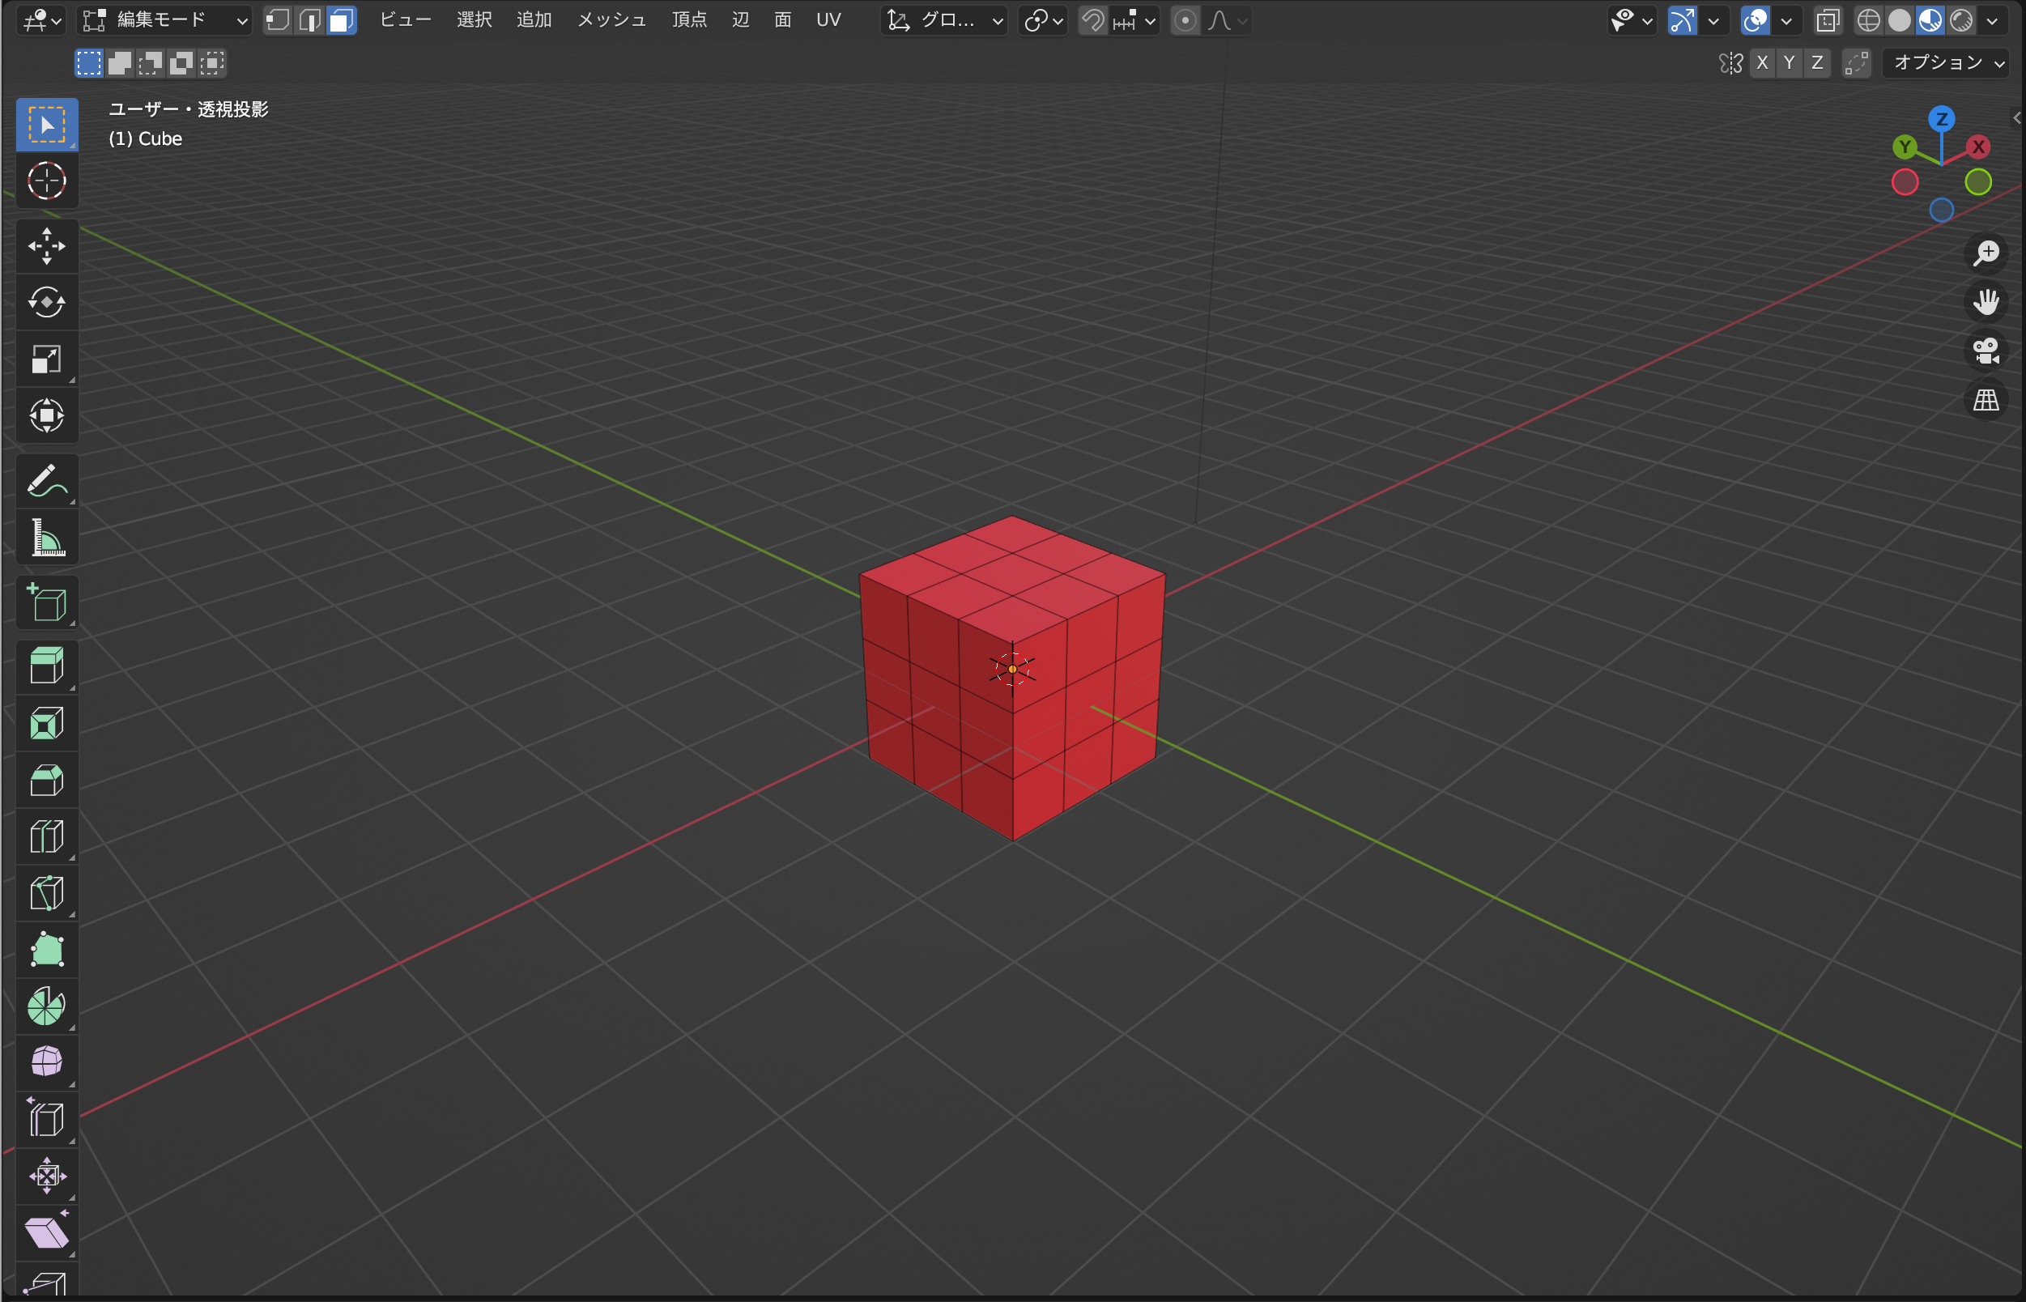Viewport: 2026px width, 1302px height.
Task: Select the Bevel tool
Action: point(46,781)
